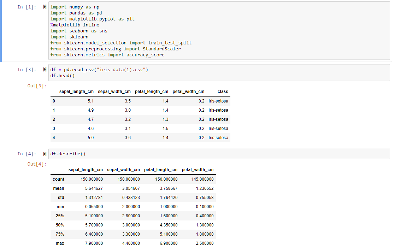
Task: Select the sepal_length_cm column header
Action: 76,92
